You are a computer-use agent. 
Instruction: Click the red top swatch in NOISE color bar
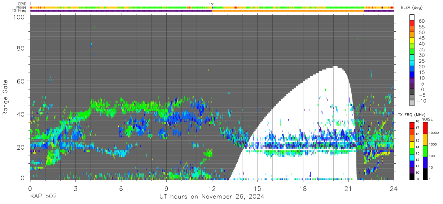[425, 128]
